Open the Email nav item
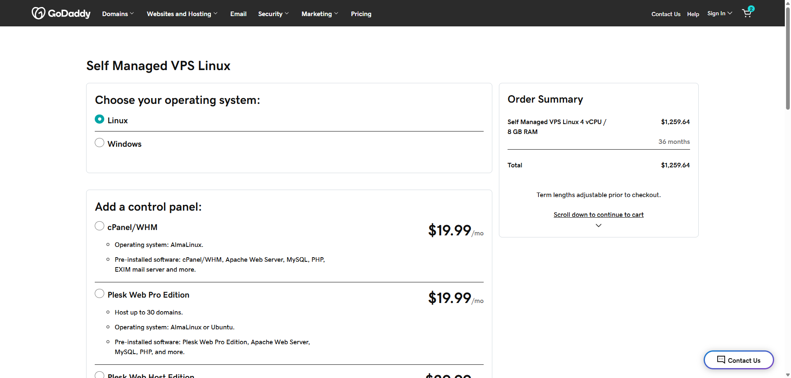This screenshot has height=378, width=791. pos(238,14)
